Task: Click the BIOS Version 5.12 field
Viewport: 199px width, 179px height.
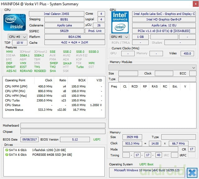Action: 75,140
